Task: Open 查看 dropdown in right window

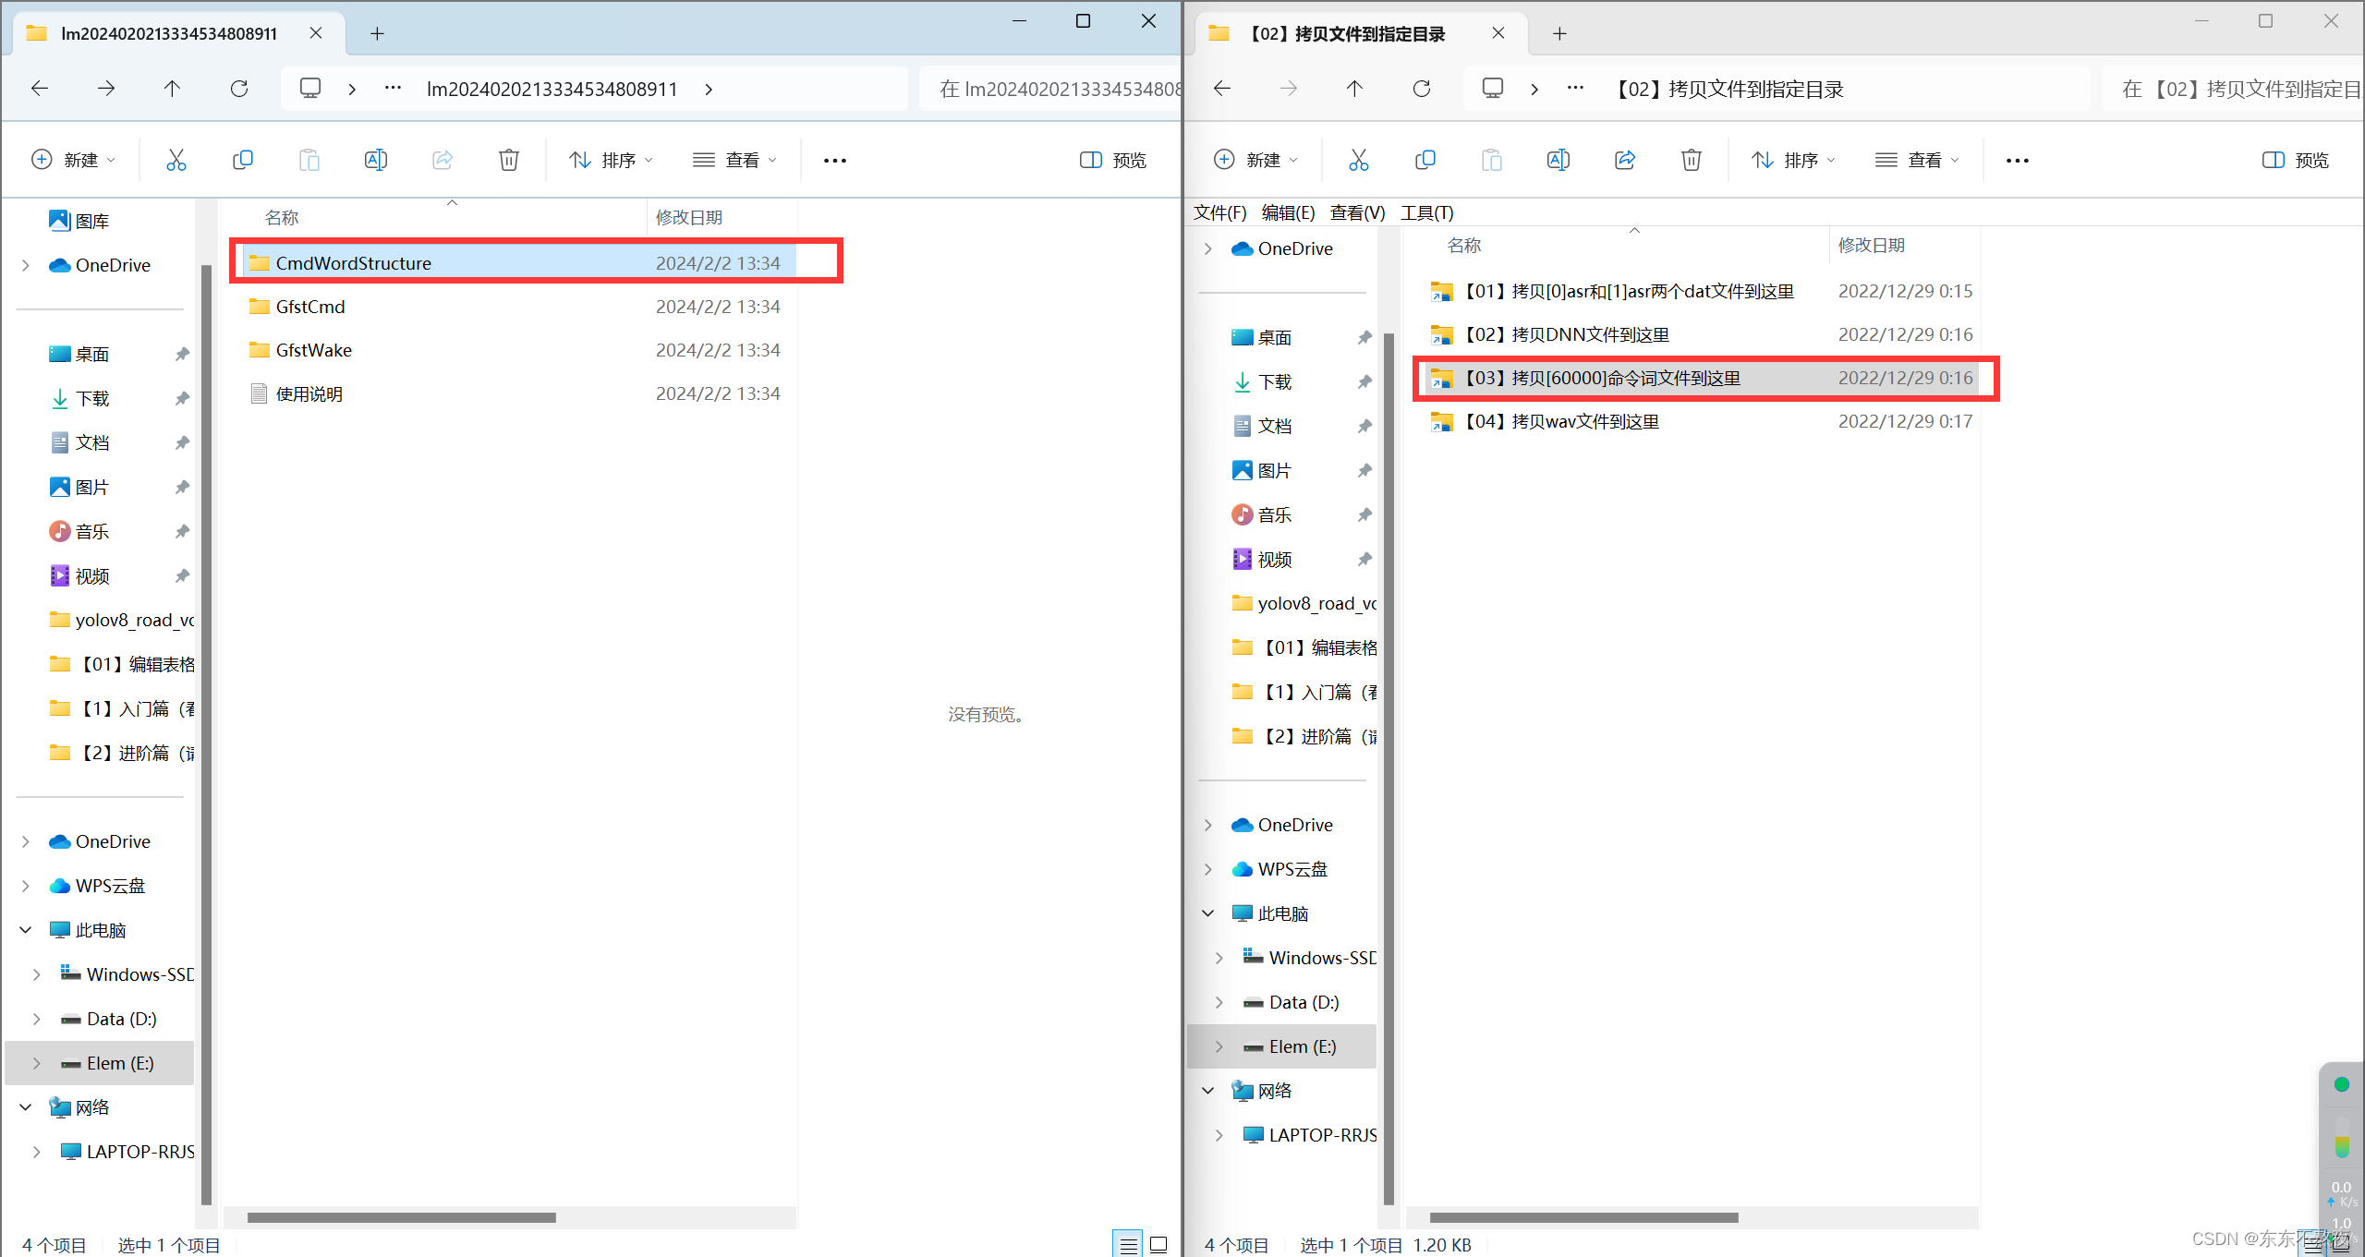Action: (x=1918, y=161)
